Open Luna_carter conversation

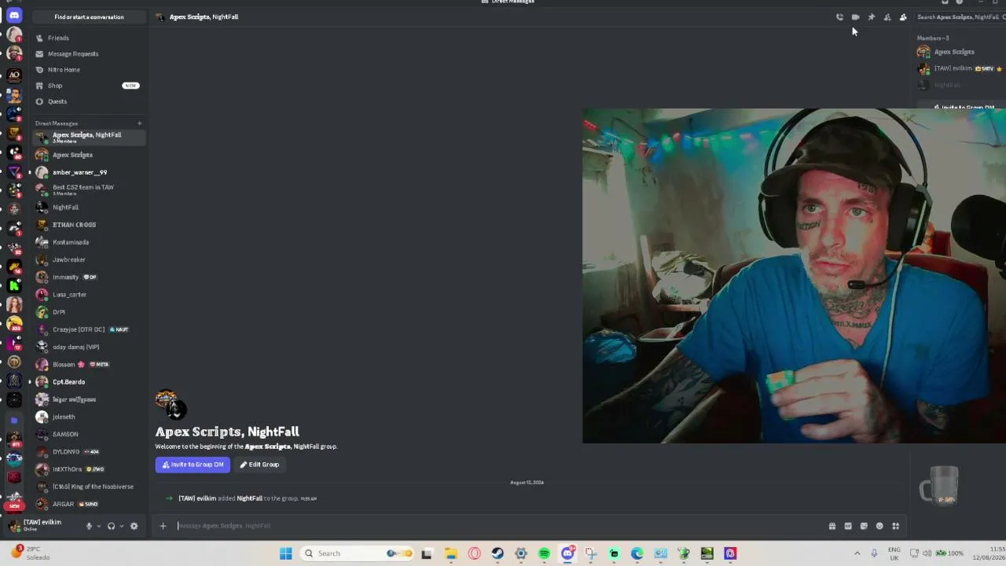[89, 294]
